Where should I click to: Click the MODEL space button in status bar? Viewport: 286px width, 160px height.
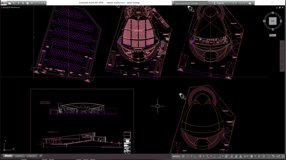(176, 156)
